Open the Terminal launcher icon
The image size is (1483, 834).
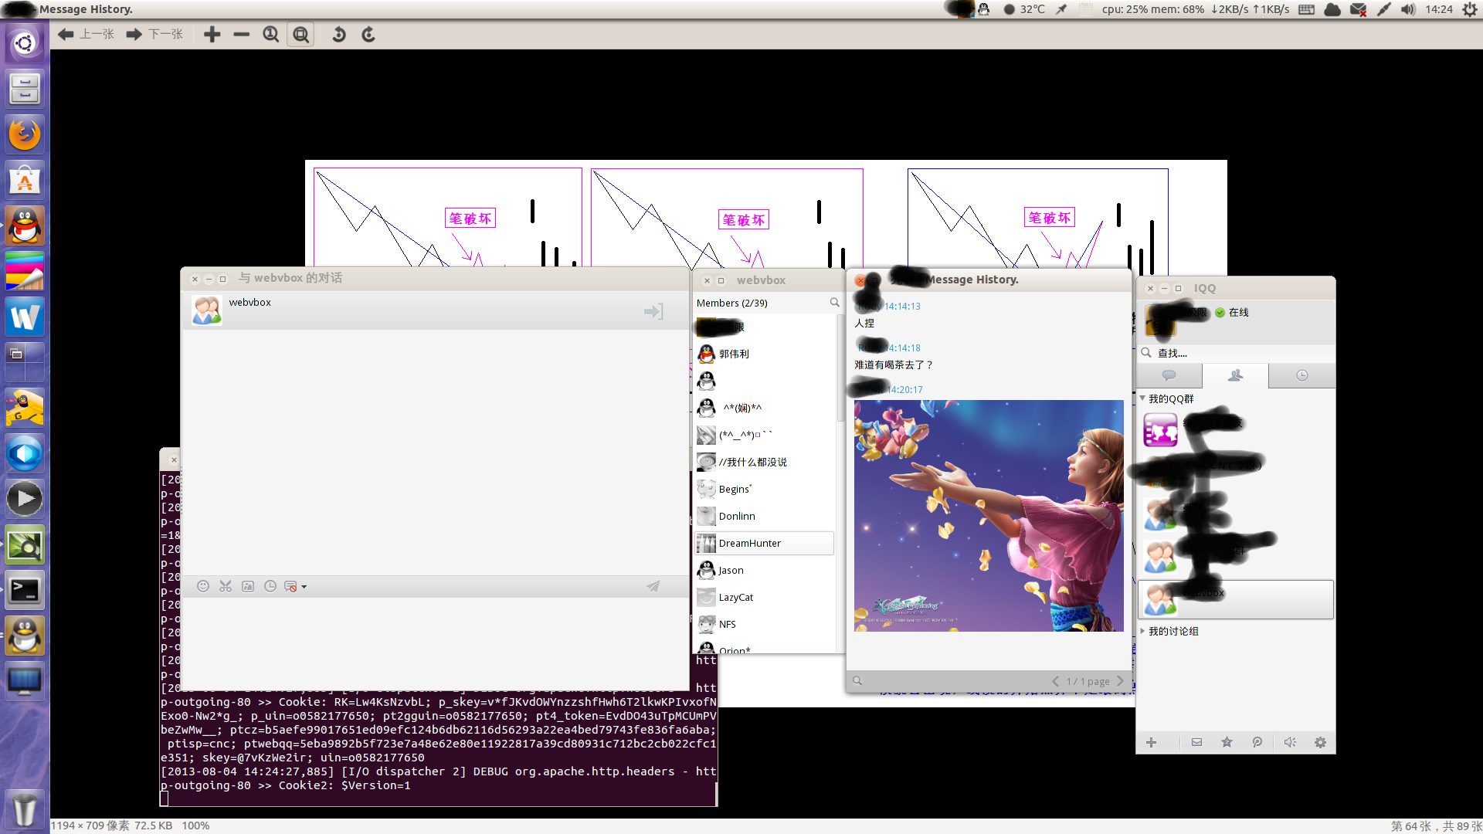tap(25, 591)
